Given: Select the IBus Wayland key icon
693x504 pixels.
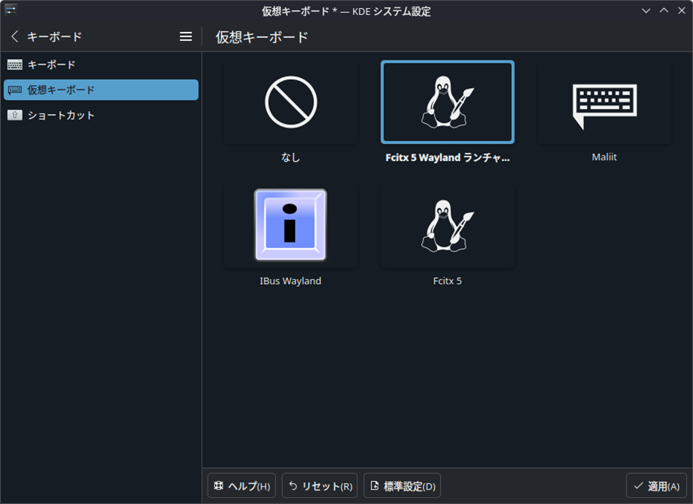Looking at the screenshot, I should tap(290, 225).
